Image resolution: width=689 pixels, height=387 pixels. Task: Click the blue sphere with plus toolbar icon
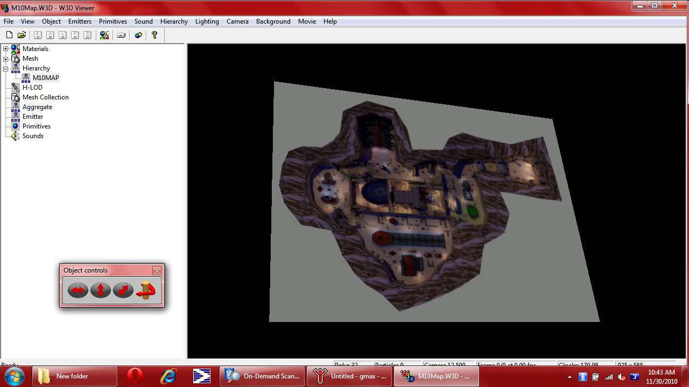[138, 35]
